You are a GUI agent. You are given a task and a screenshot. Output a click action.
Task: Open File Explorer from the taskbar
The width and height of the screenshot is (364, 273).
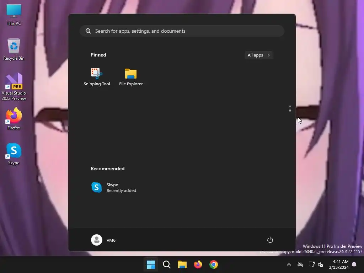(182, 264)
